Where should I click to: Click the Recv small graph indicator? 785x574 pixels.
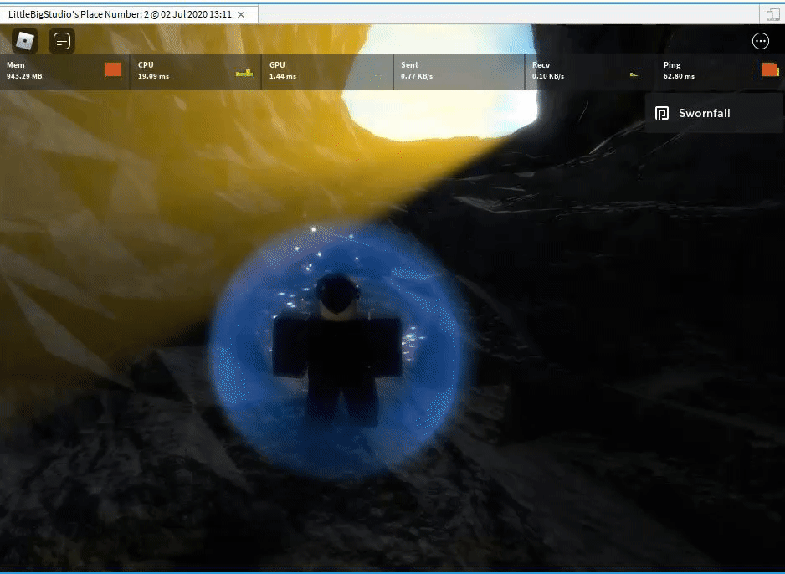[x=634, y=74]
